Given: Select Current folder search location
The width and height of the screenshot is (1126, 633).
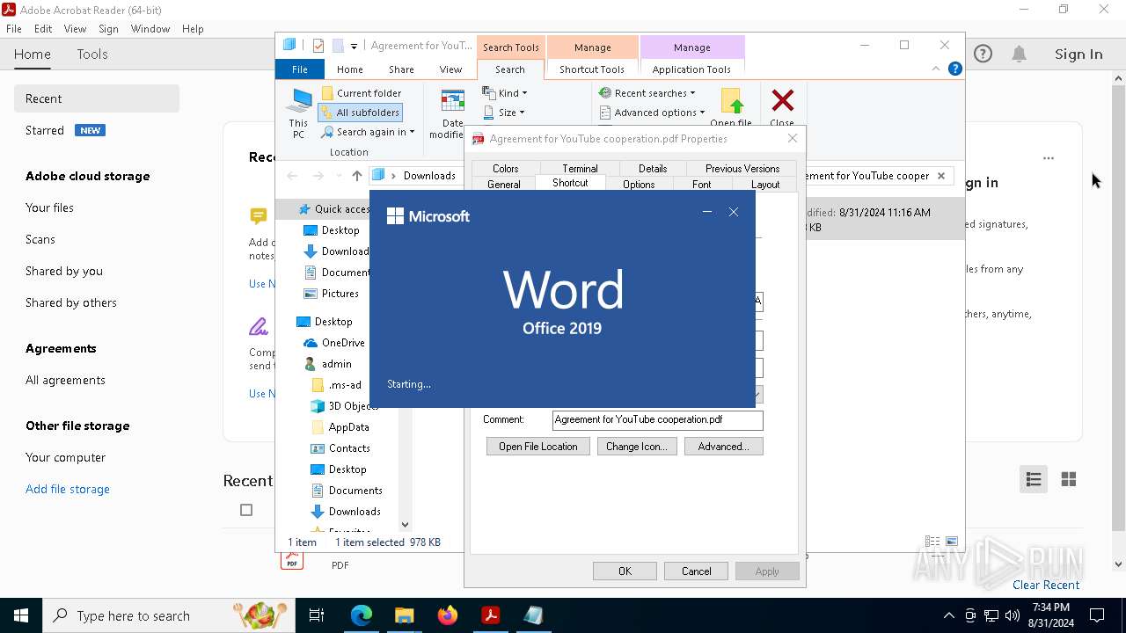Looking at the screenshot, I should pyautogui.click(x=362, y=93).
